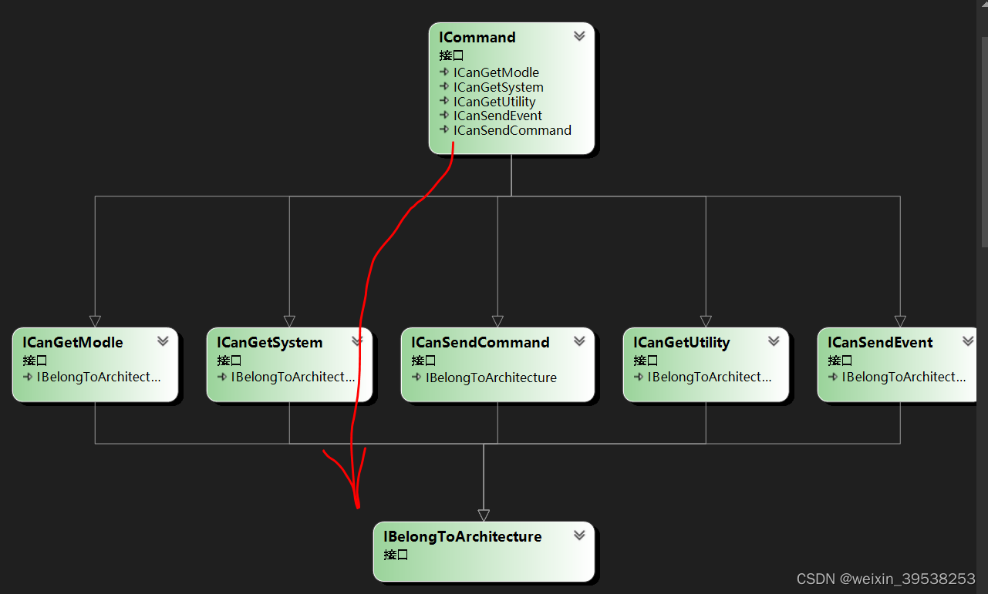Click ICanGetModle entry inside ICommand
988x594 pixels.
(x=496, y=72)
